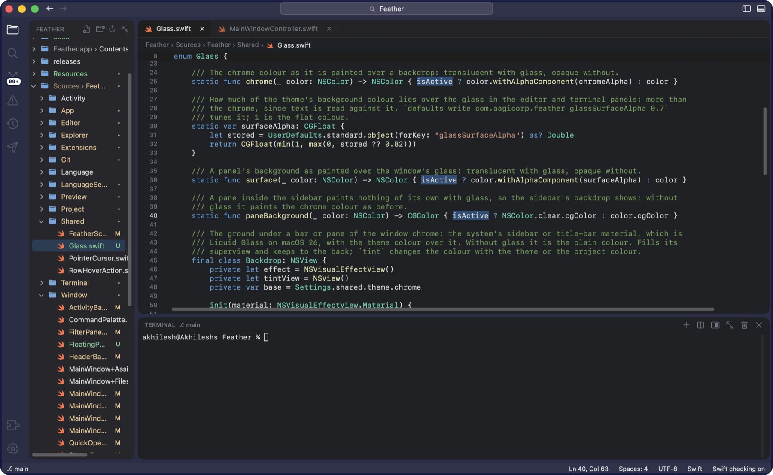Collapse all folders in the explorer
The height and width of the screenshot is (475, 773).
pos(125,29)
